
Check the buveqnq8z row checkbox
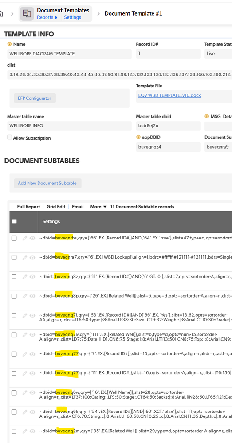[x=14, y=277]
